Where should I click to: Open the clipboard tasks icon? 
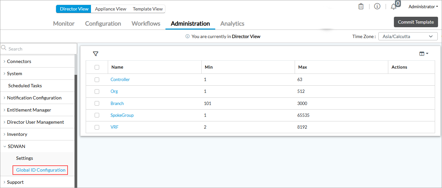coord(361,7)
